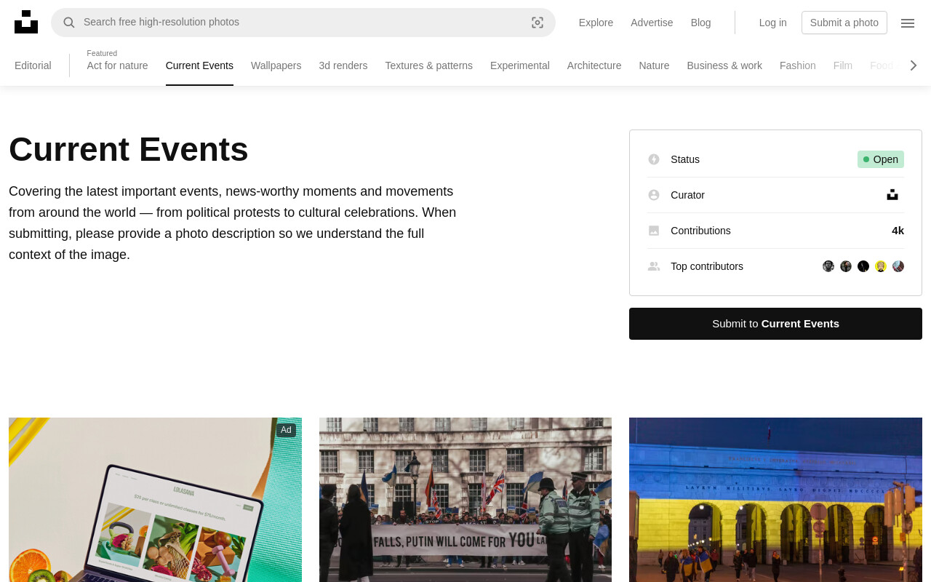Click the Ad label badge
Screen dimensions: 931x582
pyautogui.click(x=286, y=430)
